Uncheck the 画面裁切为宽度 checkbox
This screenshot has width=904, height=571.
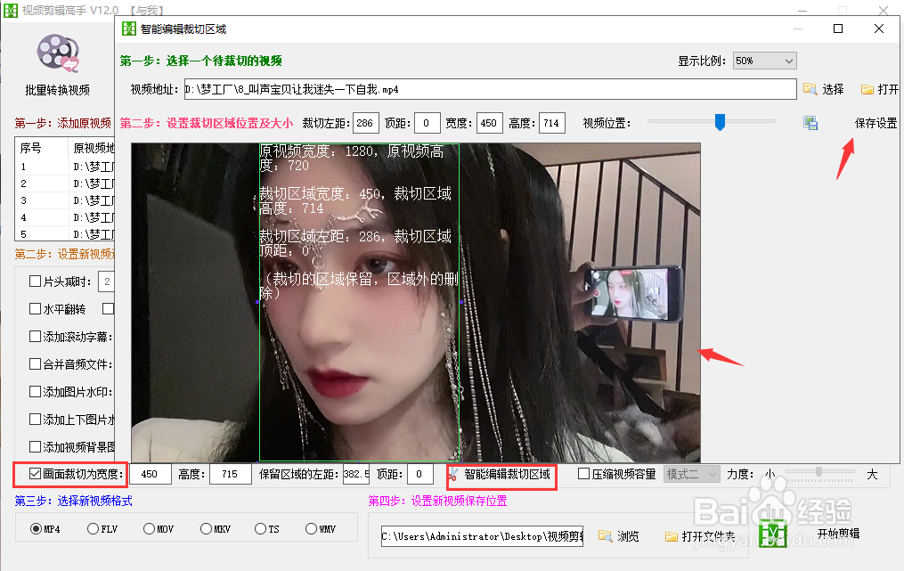tap(35, 474)
